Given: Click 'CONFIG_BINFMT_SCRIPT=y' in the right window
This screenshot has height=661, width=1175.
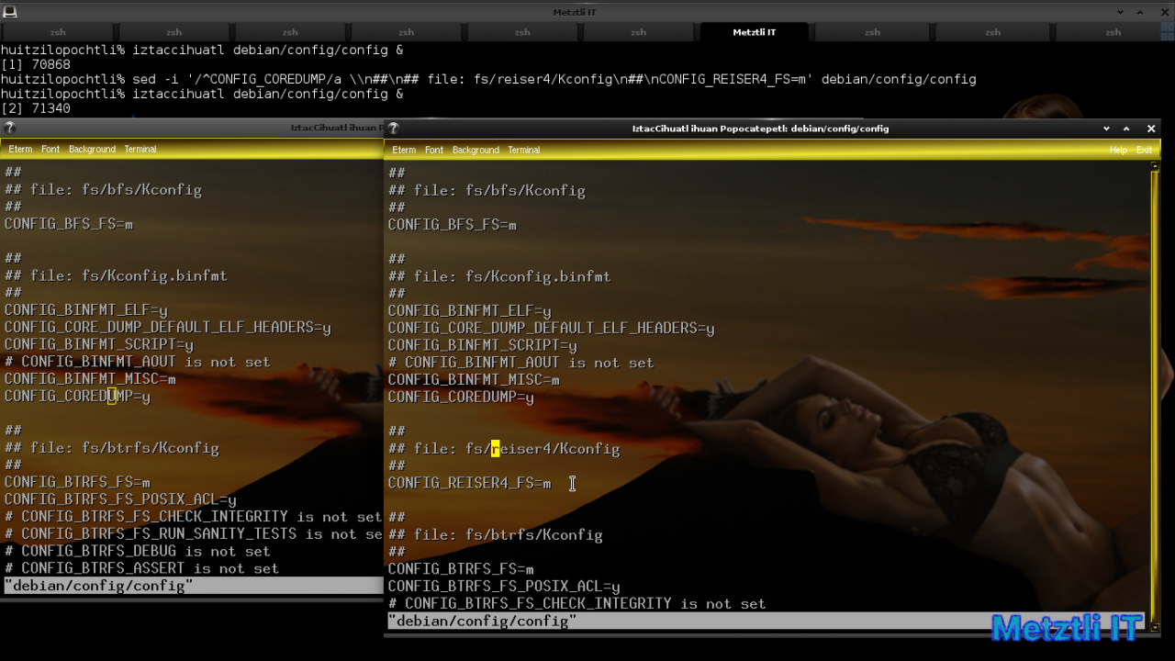Looking at the screenshot, I should click(482, 345).
